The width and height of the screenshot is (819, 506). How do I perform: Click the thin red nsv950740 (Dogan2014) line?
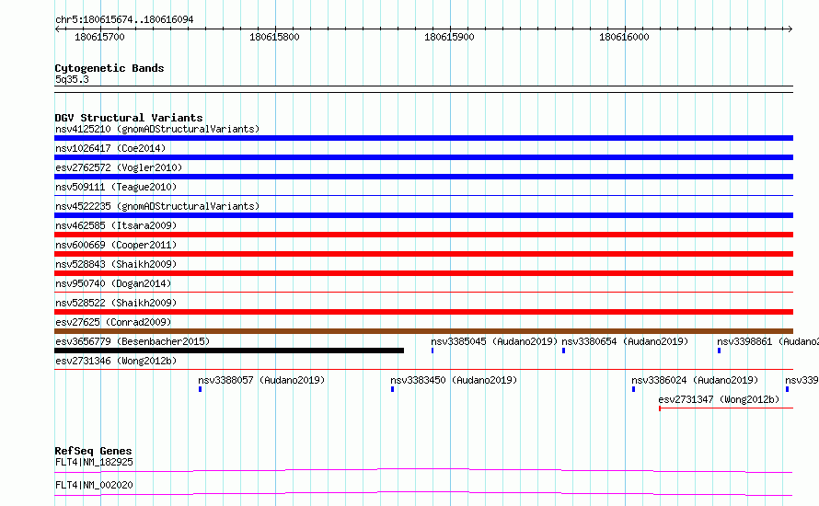pyautogui.click(x=423, y=293)
